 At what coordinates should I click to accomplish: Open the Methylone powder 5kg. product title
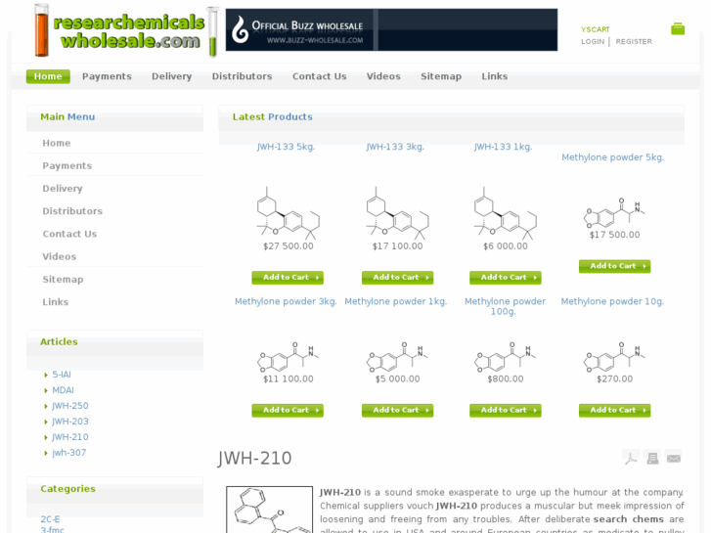click(612, 157)
